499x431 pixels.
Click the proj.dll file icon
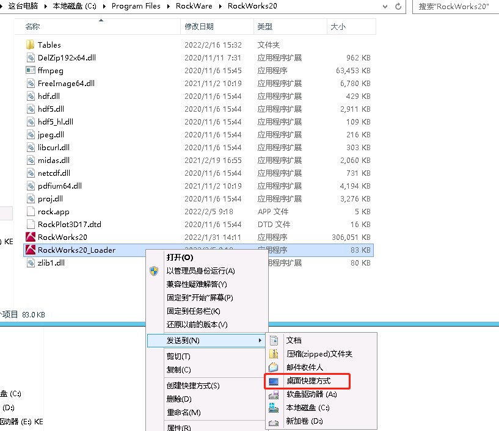click(x=31, y=199)
